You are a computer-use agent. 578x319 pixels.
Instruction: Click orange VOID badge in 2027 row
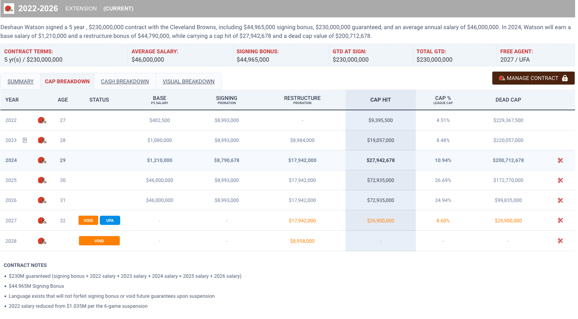pyautogui.click(x=88, y=220)
